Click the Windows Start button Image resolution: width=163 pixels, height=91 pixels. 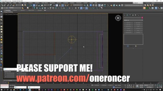pyautogui.click(x=2, y=90)
